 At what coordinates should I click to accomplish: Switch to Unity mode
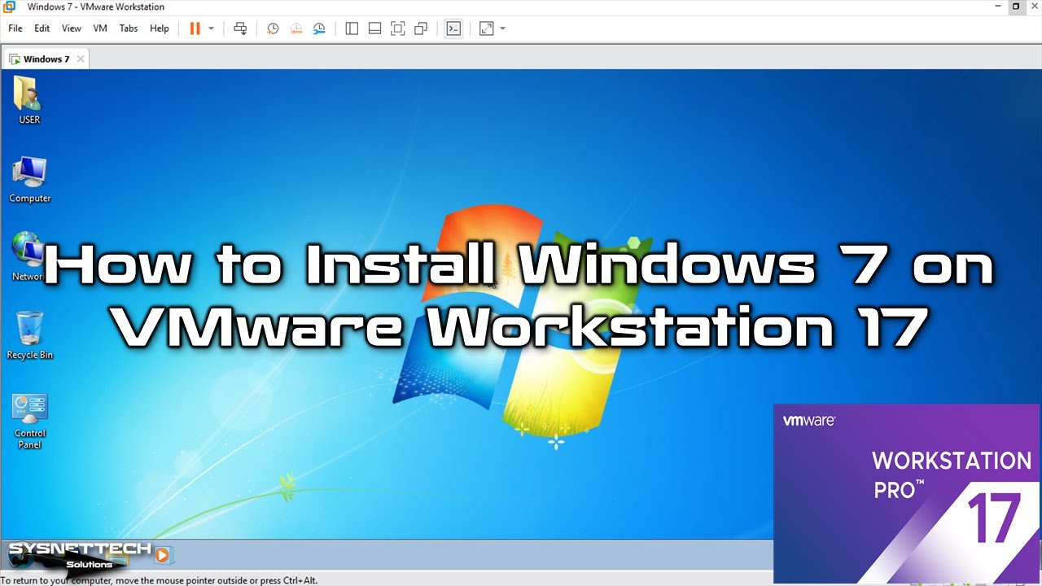point(421,28)
